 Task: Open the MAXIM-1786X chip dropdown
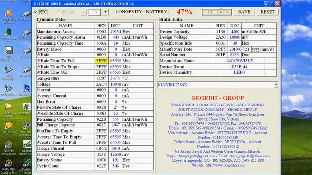click(276, 85)
